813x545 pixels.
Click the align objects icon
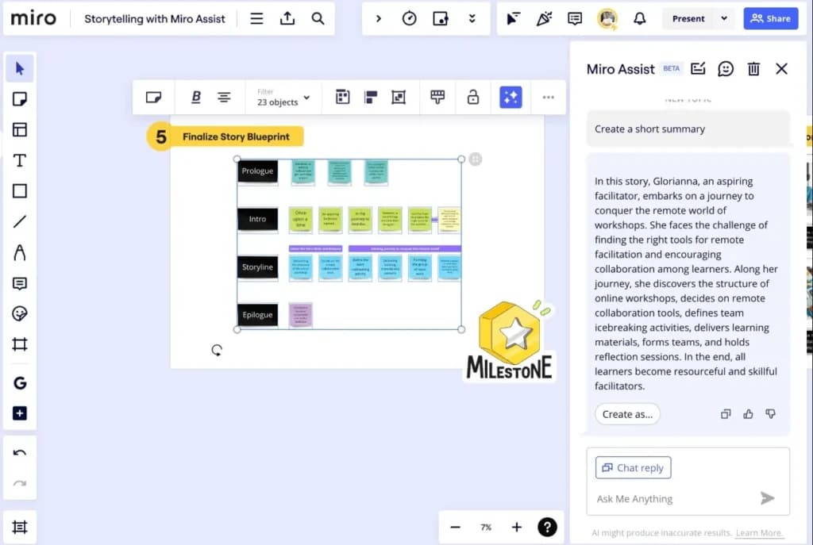pos(371,97)
